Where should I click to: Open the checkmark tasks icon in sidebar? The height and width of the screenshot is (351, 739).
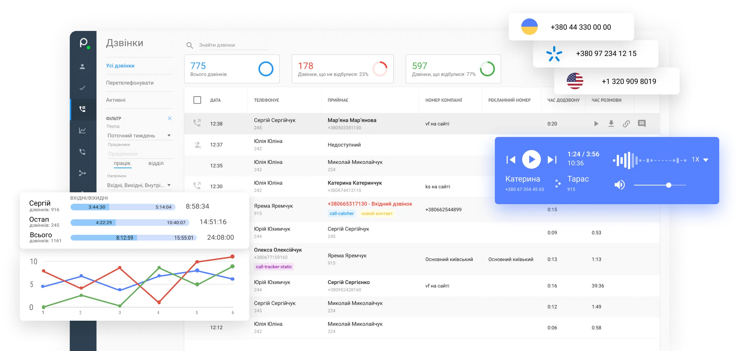click(x=82, y=88)
